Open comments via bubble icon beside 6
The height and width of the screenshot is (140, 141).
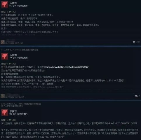(136, 96)
